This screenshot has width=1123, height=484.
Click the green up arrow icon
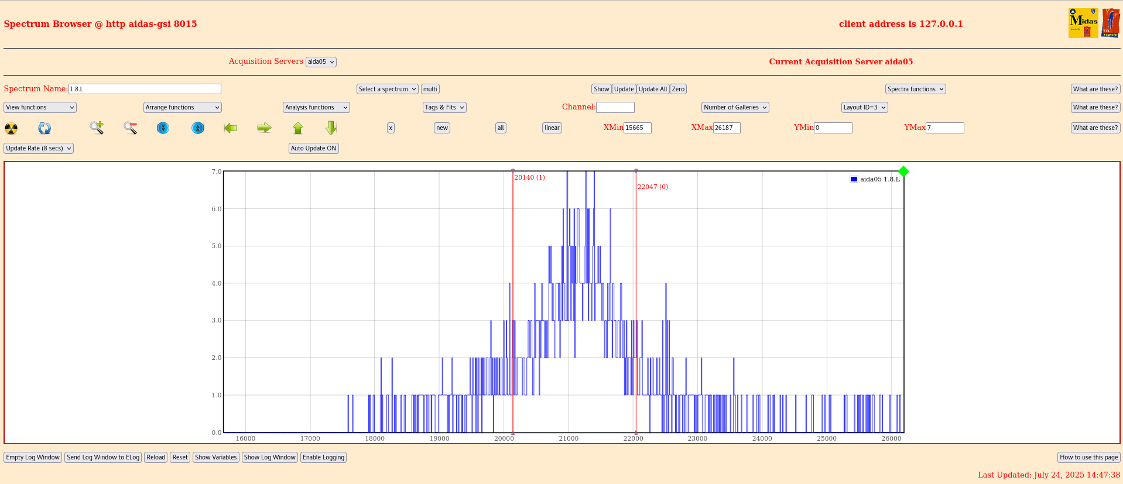point(298,128)
